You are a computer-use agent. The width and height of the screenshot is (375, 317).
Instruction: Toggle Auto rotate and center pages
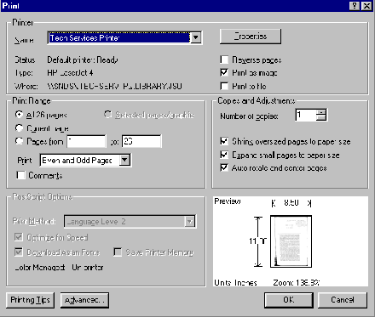(224, 167)
